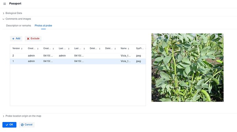Viewport: 237px width, 132px height.
Task: Open the hamburger menu icon
Action: pyautogui.click(x=4, y=4)
